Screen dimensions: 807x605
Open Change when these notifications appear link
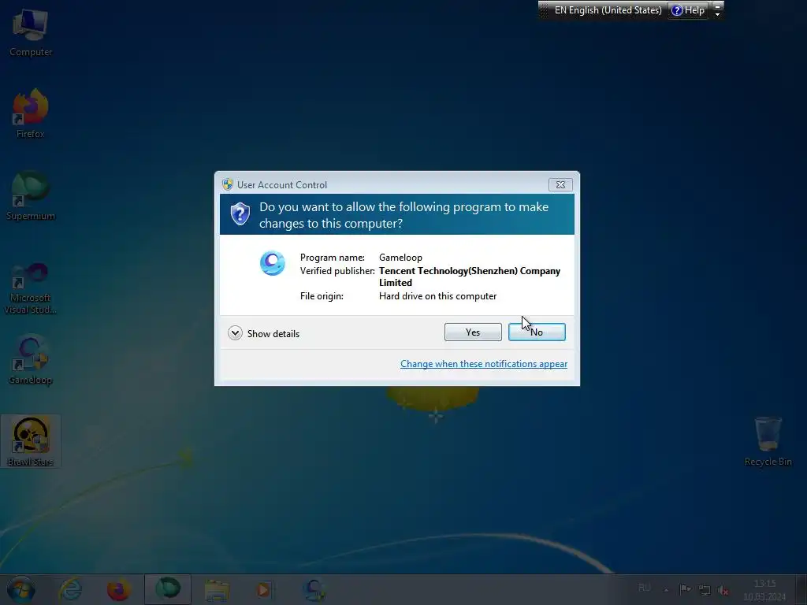point(484,364)
